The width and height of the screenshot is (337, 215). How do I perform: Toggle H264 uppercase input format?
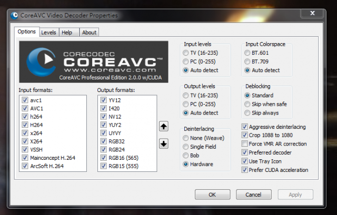25,125
